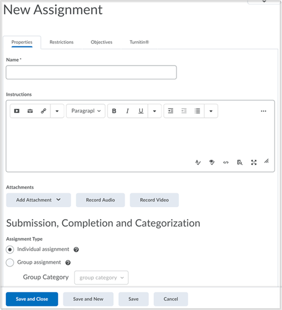This screenshot has width=282, height=310.
Task: Toggle bold formatting in the editor
Action: pyautogui.click(x=114, y=111)
